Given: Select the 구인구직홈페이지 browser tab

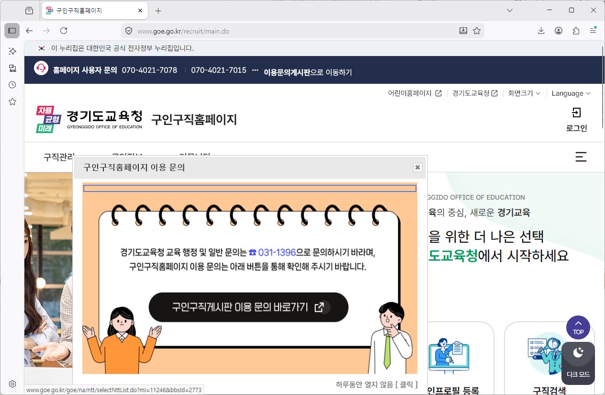Looking at the screenshot, I should [95, 11].
